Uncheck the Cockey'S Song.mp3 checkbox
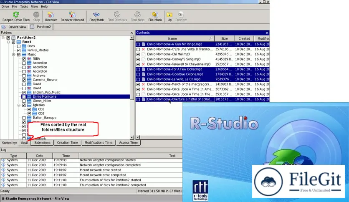Screen dimensions: 349x202 pyautogui.click(x=138, y=59)
